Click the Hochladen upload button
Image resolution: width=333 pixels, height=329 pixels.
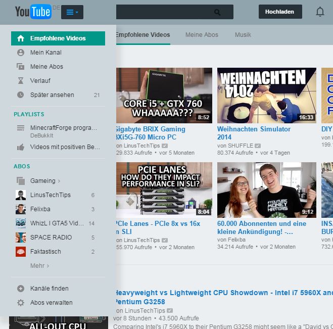(x=280, y=12)
